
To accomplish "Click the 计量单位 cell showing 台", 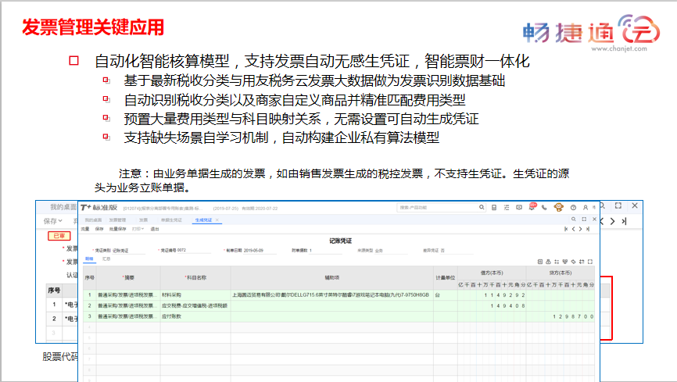I will point(445,295).
